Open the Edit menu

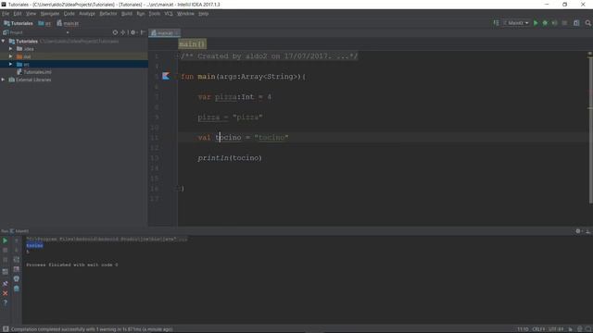click(x=18, y=14)
